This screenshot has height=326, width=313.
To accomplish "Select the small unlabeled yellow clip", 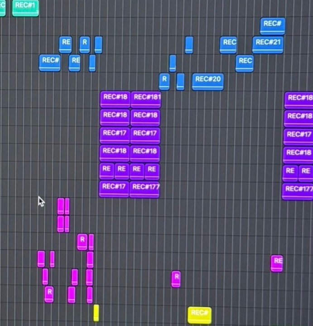I will (x=96, y=313).
